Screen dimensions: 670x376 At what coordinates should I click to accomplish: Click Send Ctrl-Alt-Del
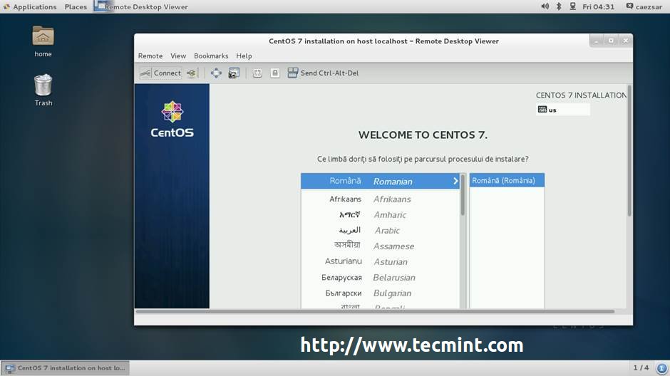click(x=323, y=73)
